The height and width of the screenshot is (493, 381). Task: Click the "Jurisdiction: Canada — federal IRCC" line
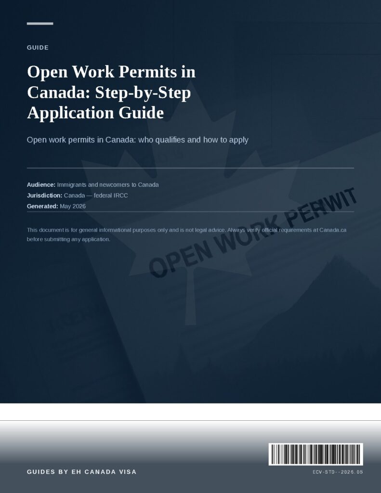78,195
